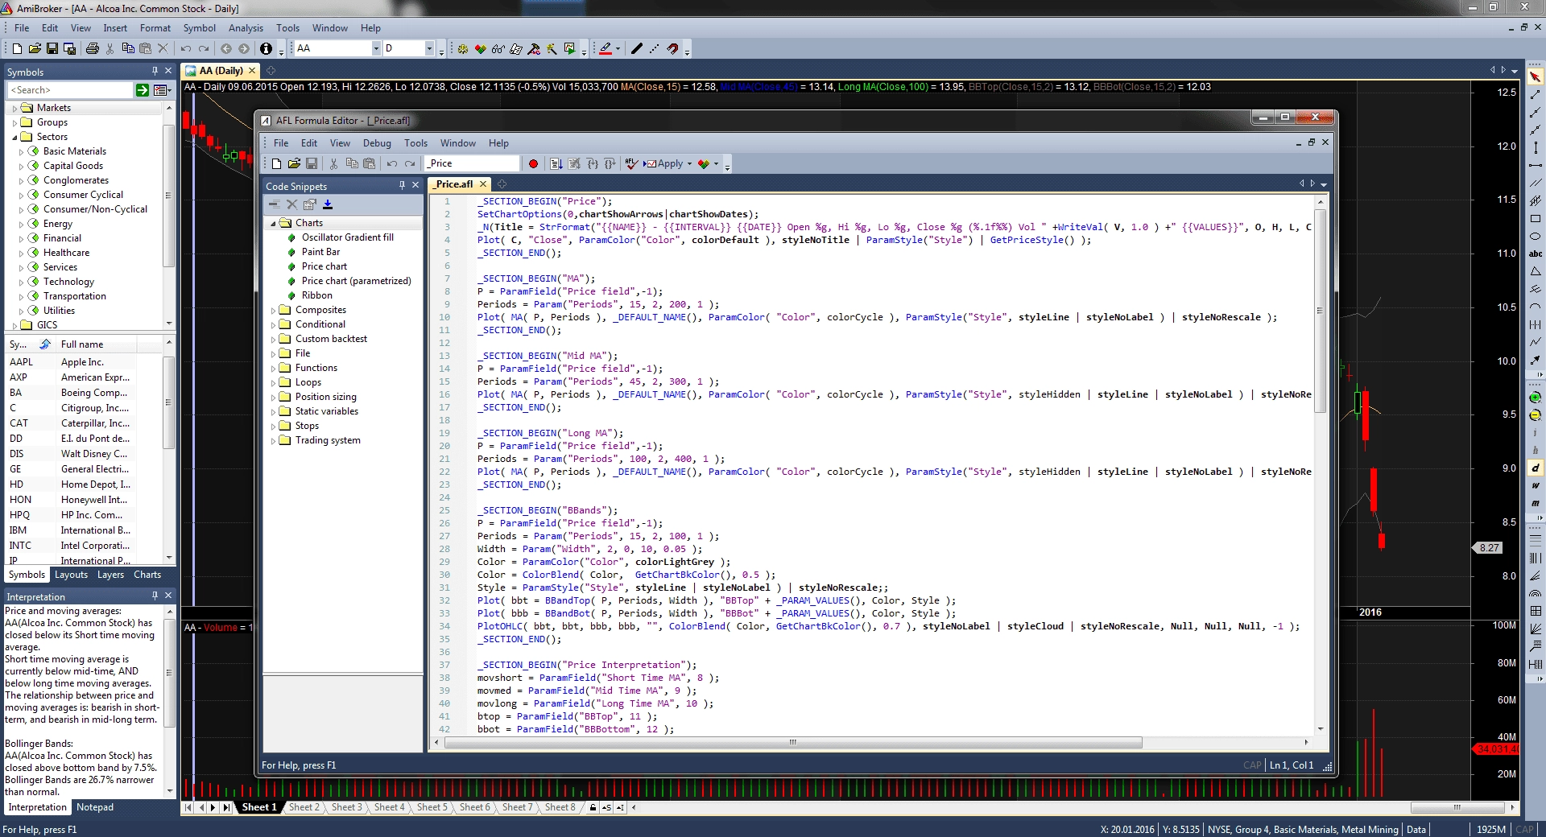Click the AFL editor horizontal scrollbar

793,742
